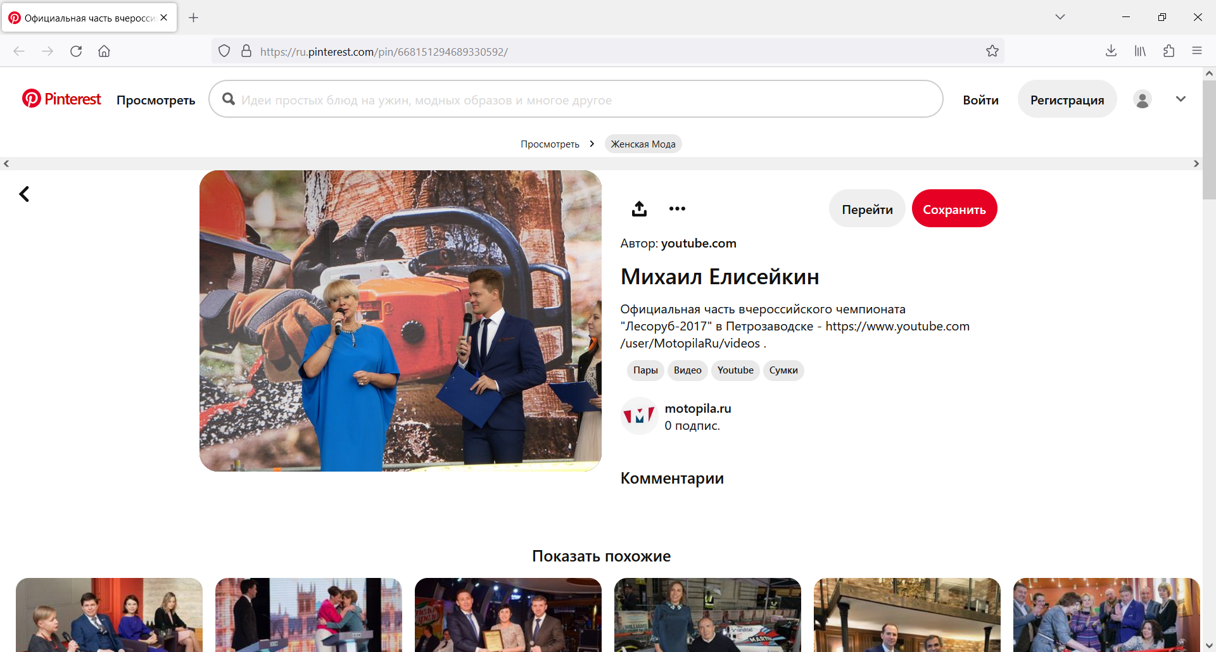
Task: Open the Firefox downloads icon
Action: pos(1111,51)
